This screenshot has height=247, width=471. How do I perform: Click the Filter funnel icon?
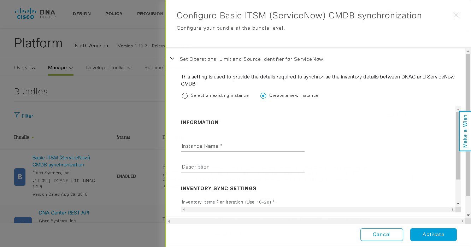[x=17, y=116]
